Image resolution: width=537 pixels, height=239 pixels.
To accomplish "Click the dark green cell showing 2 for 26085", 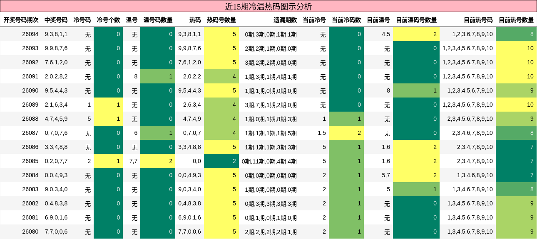I will 221,161.
